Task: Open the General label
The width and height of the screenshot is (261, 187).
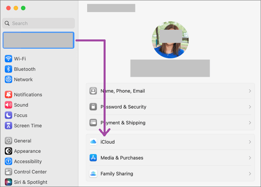Action: coord(22,141)
